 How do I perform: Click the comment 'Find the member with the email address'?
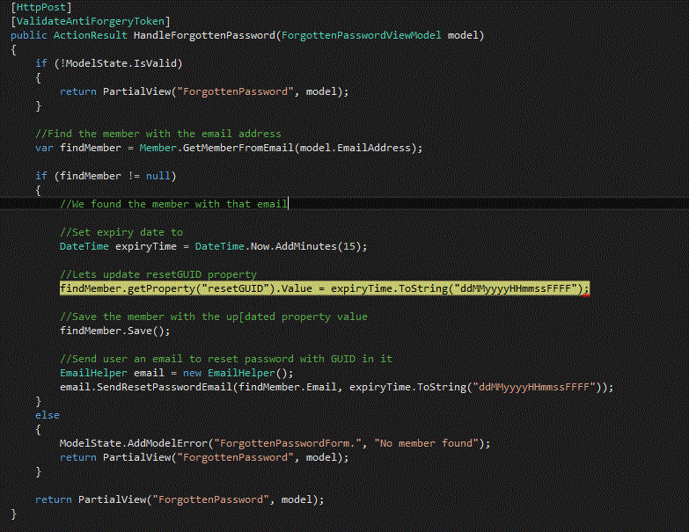[158, 134]
